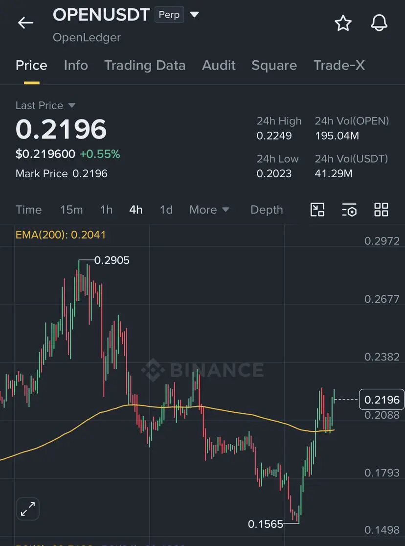Open the Audit tab
This screenshot has height=546, width=405.
(219, 66)
